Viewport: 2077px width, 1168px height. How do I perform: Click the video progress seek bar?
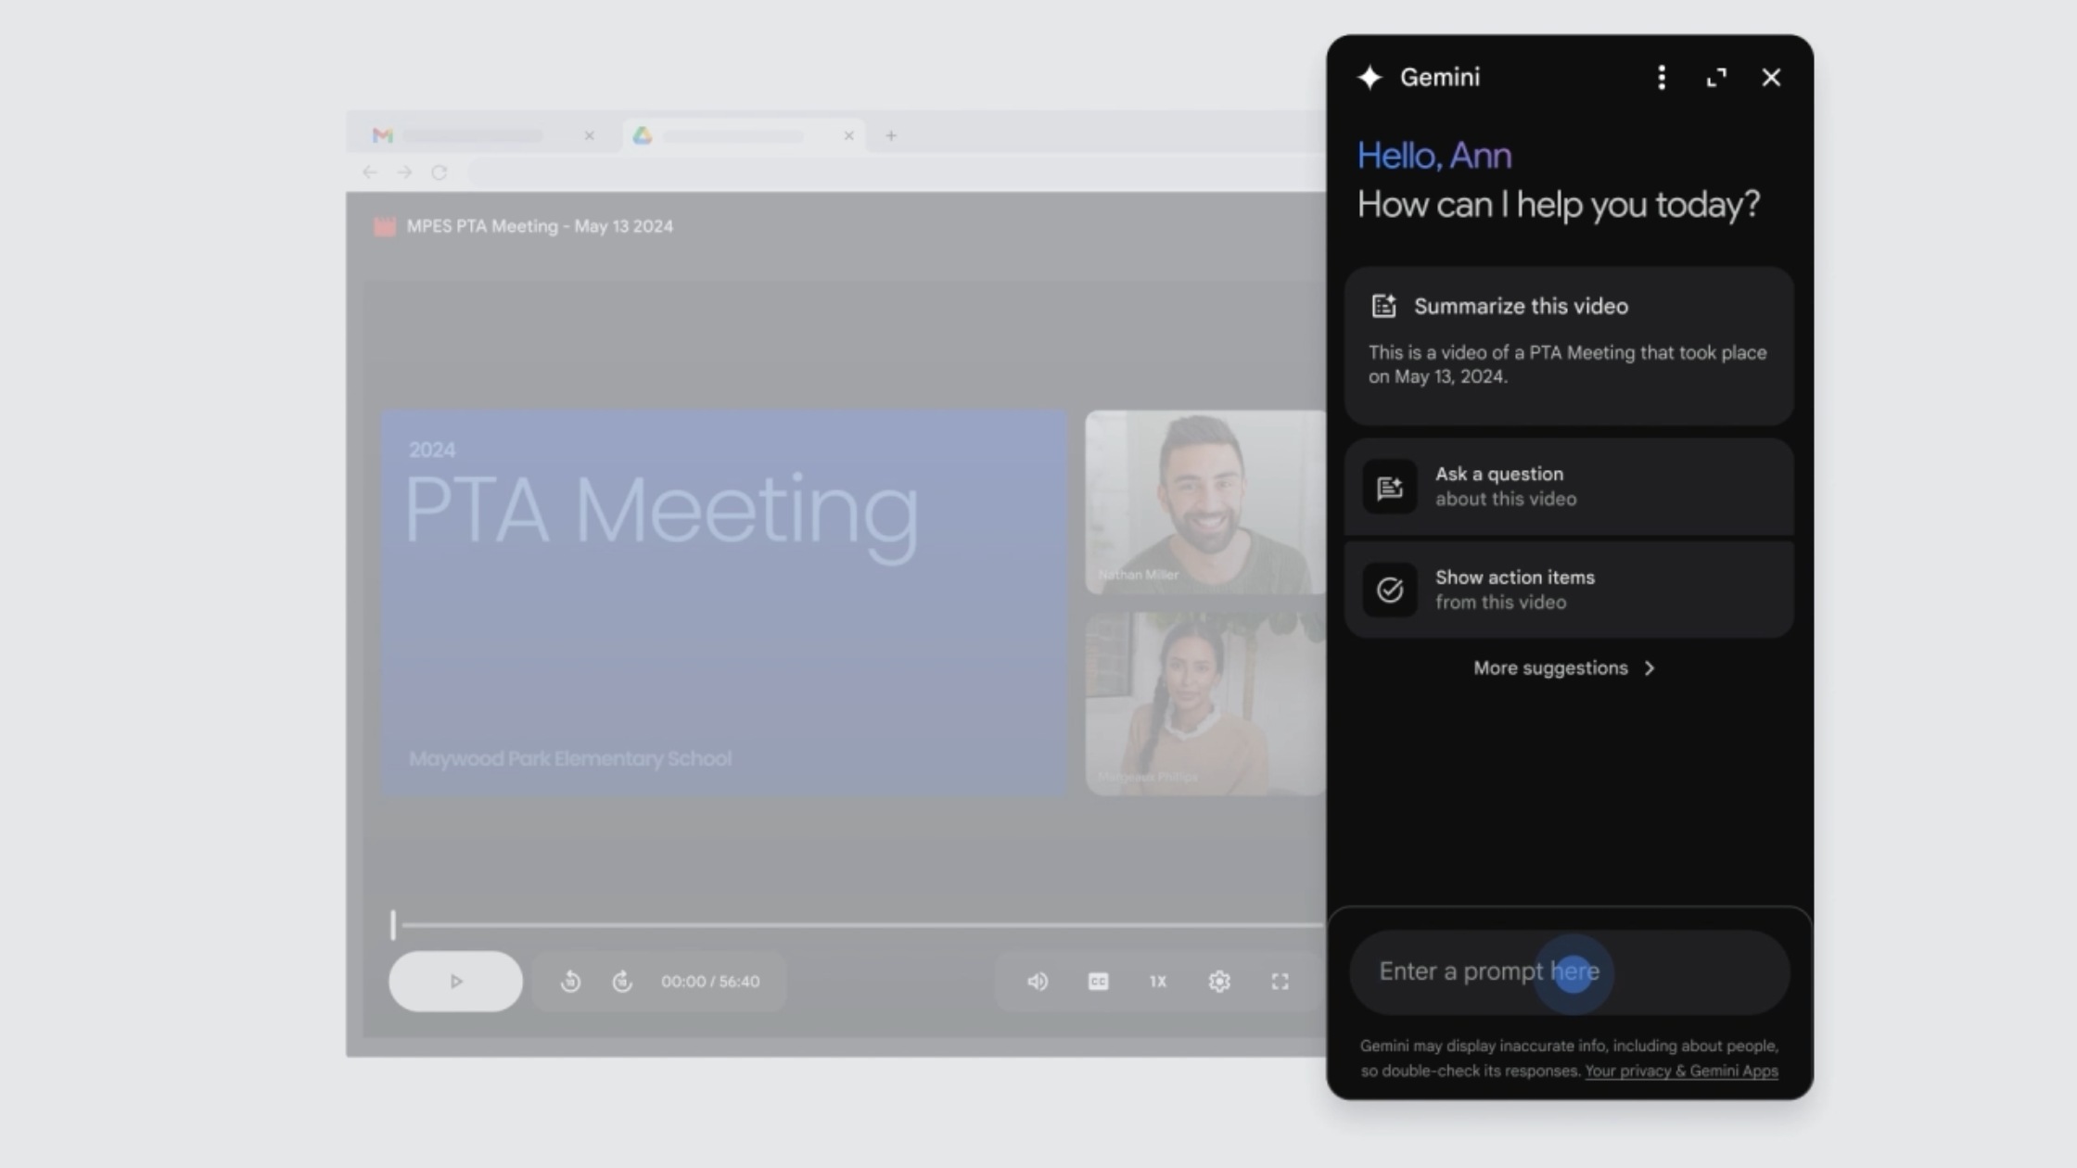coord(858,925)
